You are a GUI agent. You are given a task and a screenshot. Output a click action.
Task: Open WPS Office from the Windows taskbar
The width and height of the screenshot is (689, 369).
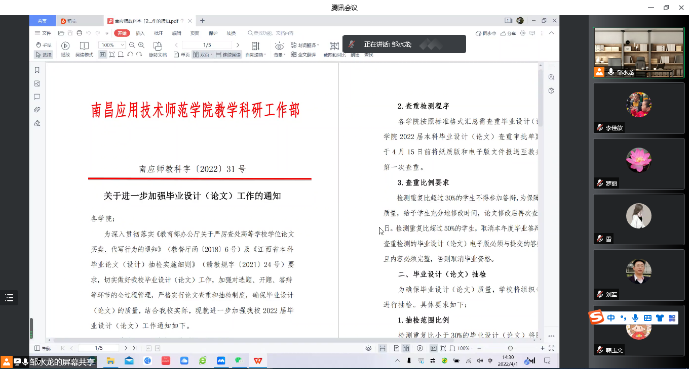click(258, 361)
